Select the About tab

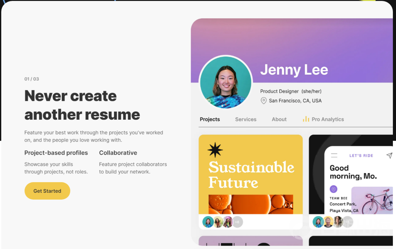(x=279, y=119)
